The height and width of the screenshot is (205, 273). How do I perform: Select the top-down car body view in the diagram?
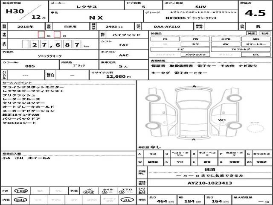[195, 113]
